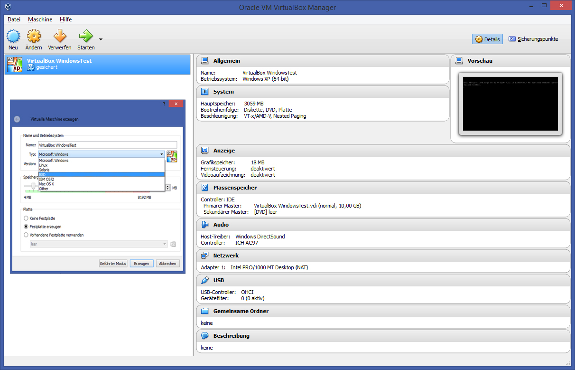Click the Geführter Modus button
Screen dimensions: 575x370
(x=113, y=264)
